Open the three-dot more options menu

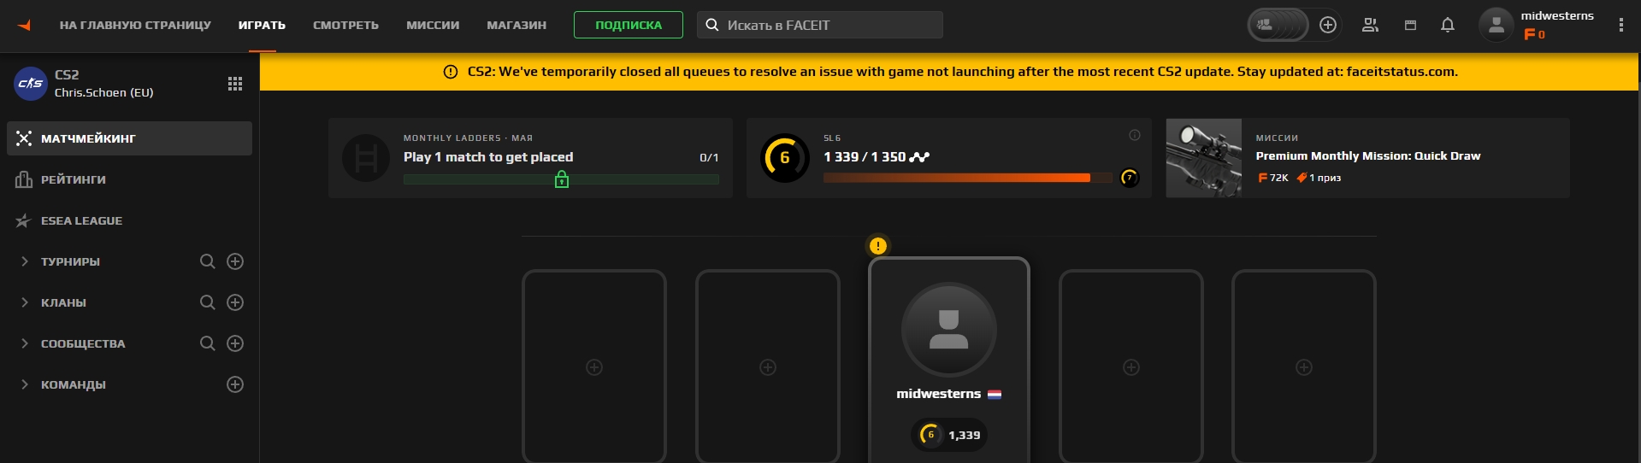point(1620,25)
